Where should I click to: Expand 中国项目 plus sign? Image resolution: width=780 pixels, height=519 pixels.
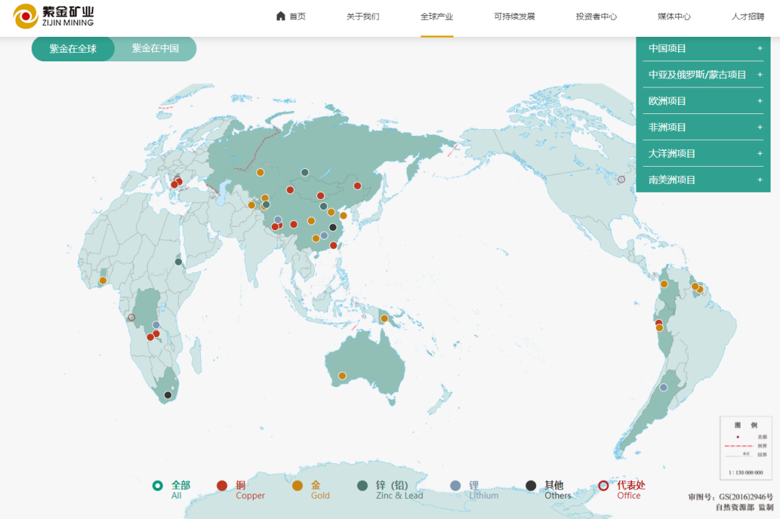pos(760,48)
